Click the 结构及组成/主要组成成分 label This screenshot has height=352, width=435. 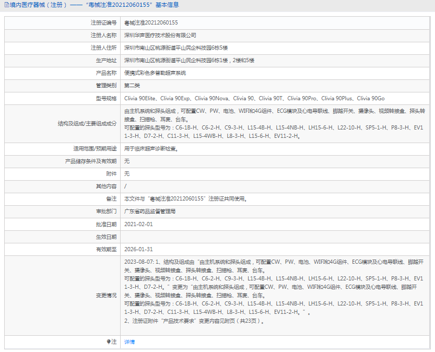pyautogui.click(x=87, y=123)
